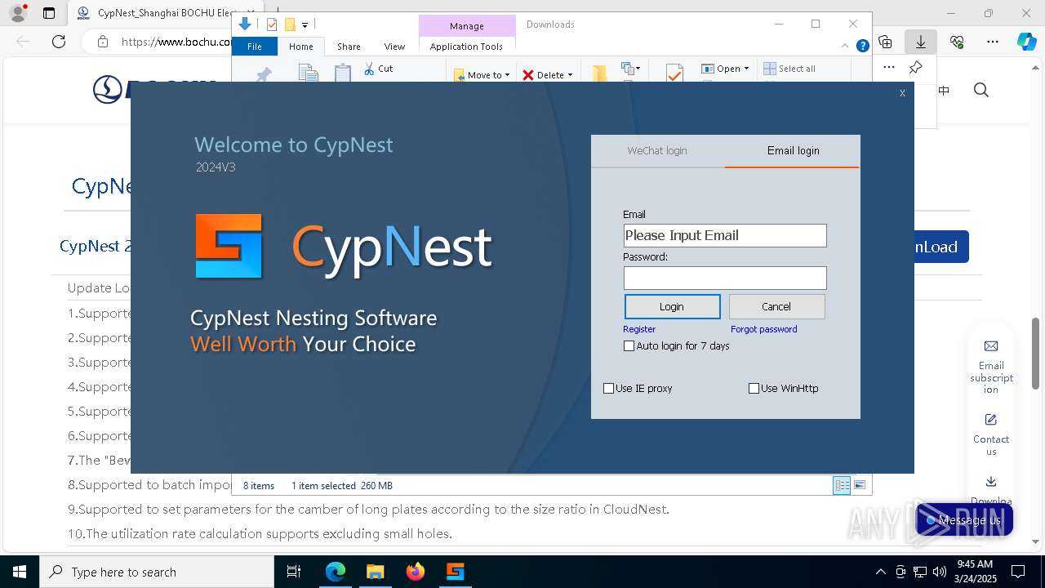
Task: Click the Message us chat button
Action: (x=965, y=520)
